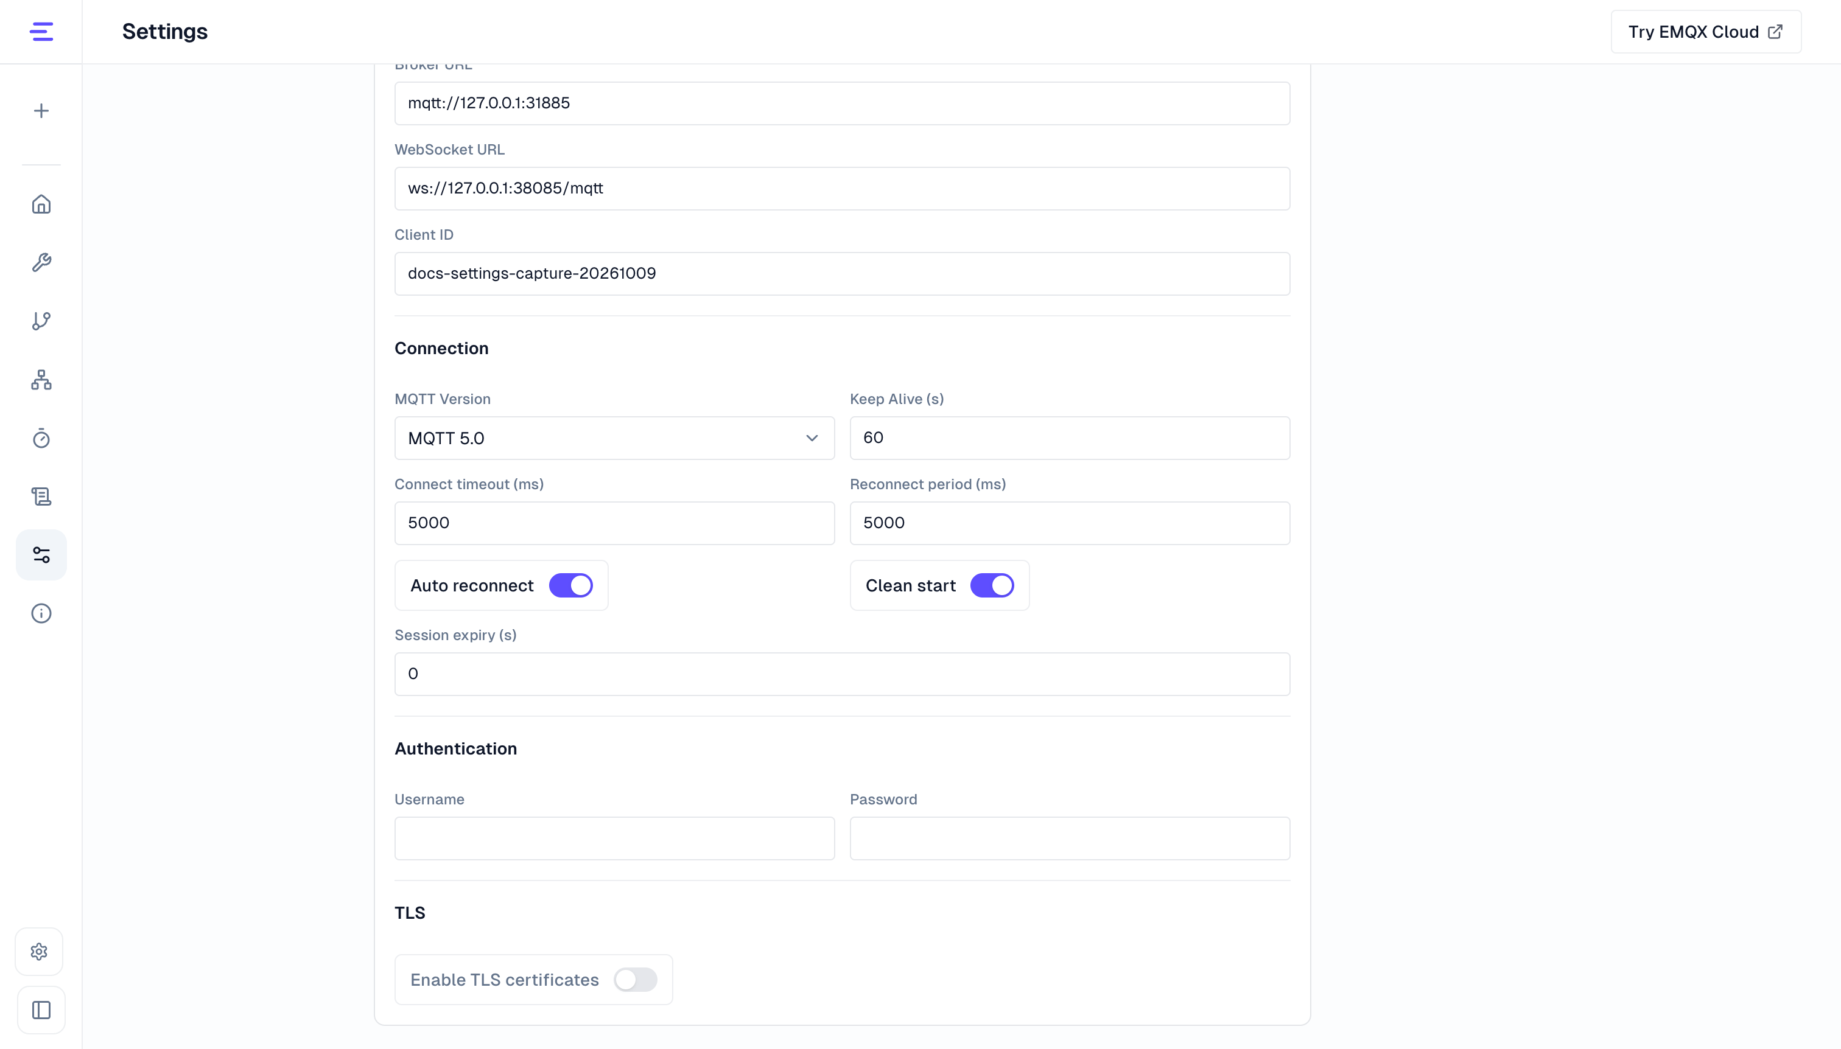The width and height of the screenshot is (1841, 1049).
Task: Open the info circle icon
Action: pos(41,613)
